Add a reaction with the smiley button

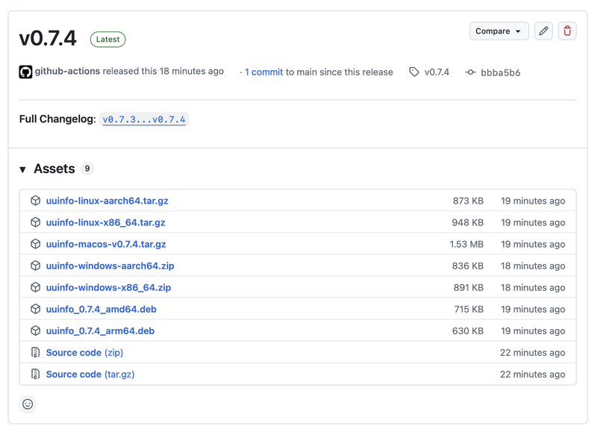[28, 404]
